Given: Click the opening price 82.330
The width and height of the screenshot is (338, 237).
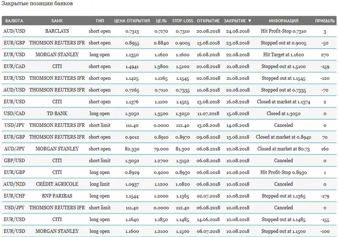Looking at the screenshot, I should pyautogui.click(x=132, y=149).
